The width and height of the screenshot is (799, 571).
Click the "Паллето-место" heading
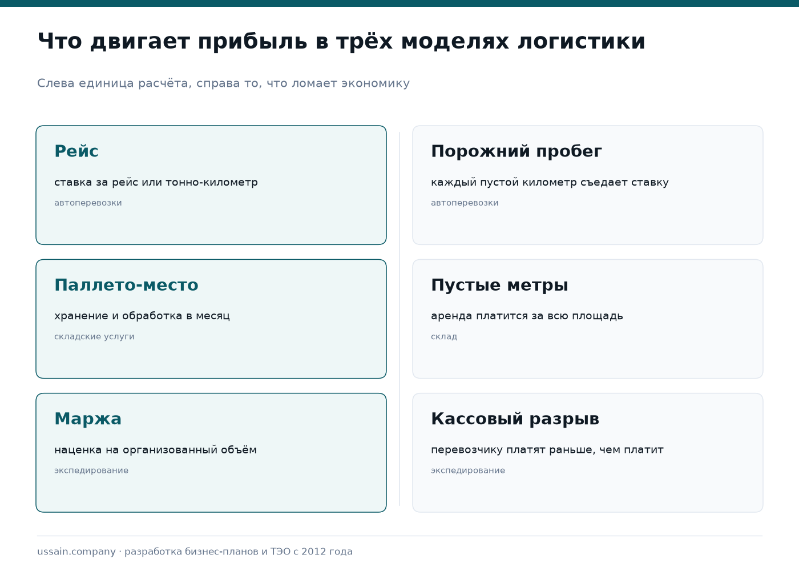pos(126,285)
